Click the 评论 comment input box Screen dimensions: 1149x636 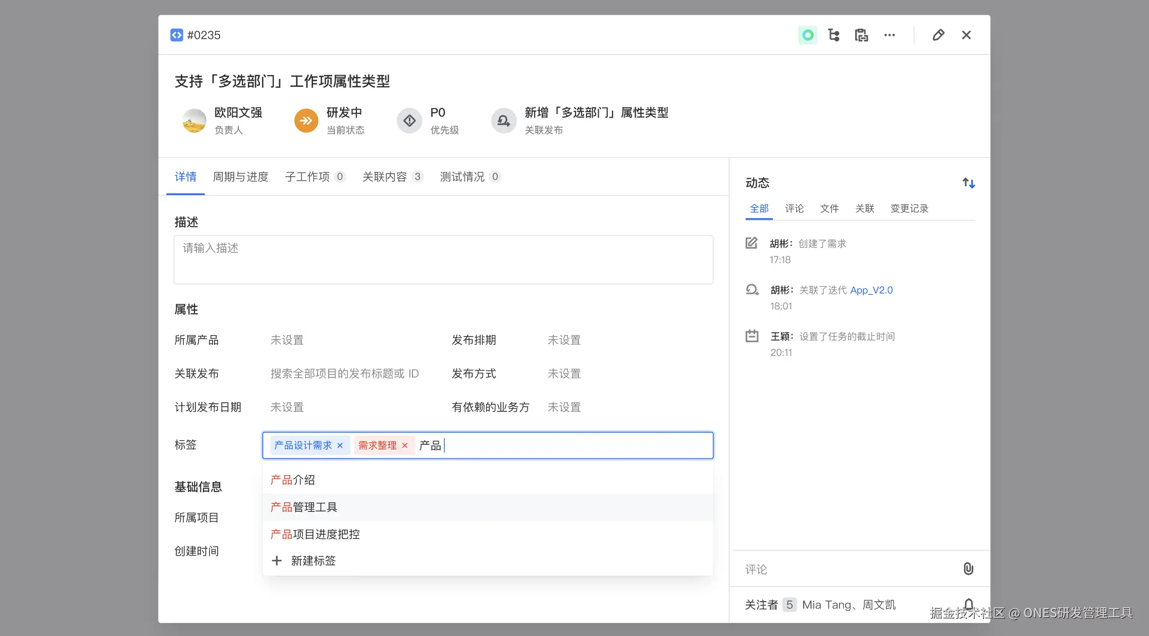tap(848, 569)
